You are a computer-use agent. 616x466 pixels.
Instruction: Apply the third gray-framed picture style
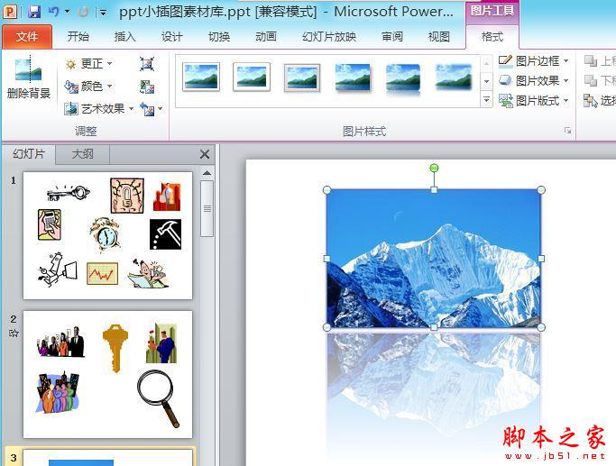(x=302, y=78)
